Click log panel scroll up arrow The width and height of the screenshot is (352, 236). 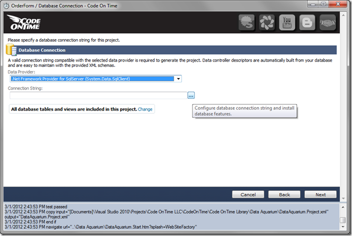pos(343,207)
